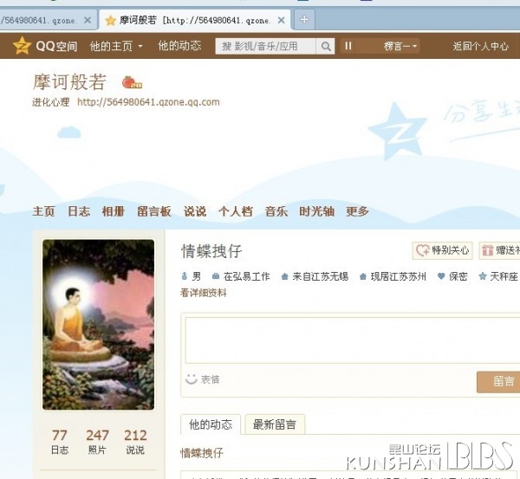Submit message with the 留言 button

pyautogui.click(x=498, y=382)
